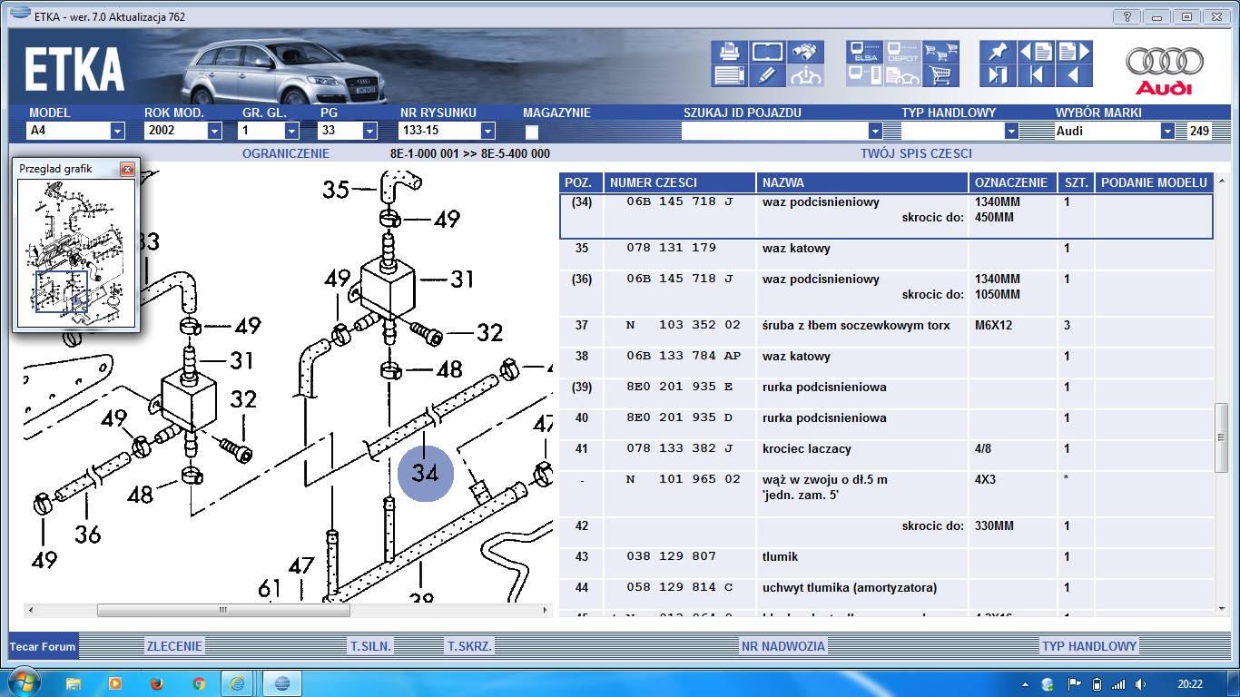
Task: Click TWÓJ SPIS CZESCI link
Action: tap(916, 153)
